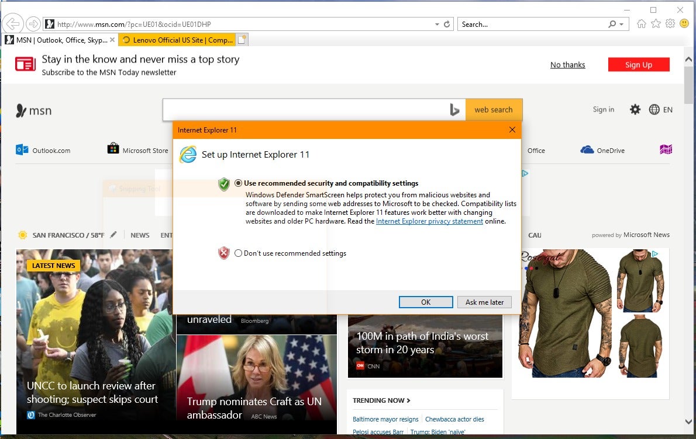
Task: Open the new tab button
Action: (x=242, y=40)
